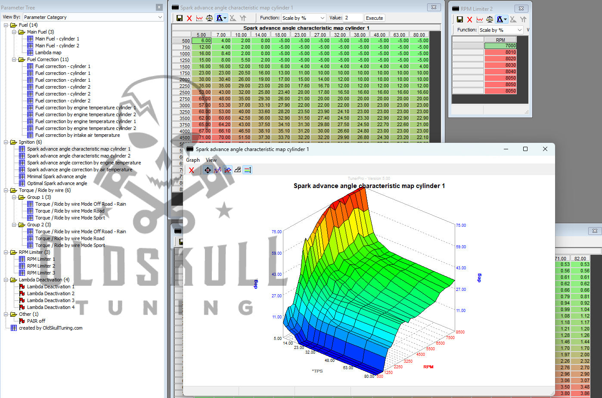
Task: Collapse the Fuel Correction tree folder
Action: point(14,59)
